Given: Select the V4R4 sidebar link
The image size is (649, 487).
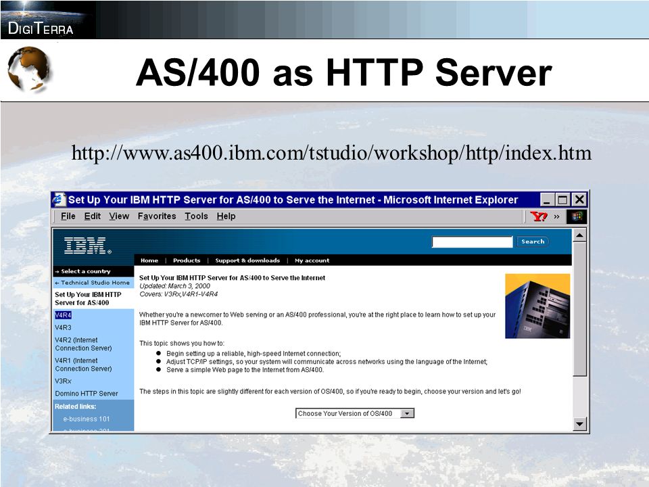Looking at the screenshot, I should [x=63, y=315].
